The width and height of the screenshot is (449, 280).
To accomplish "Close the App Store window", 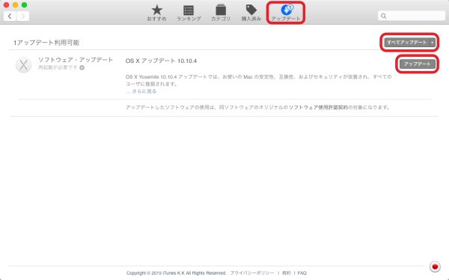I will coord(6,5).
